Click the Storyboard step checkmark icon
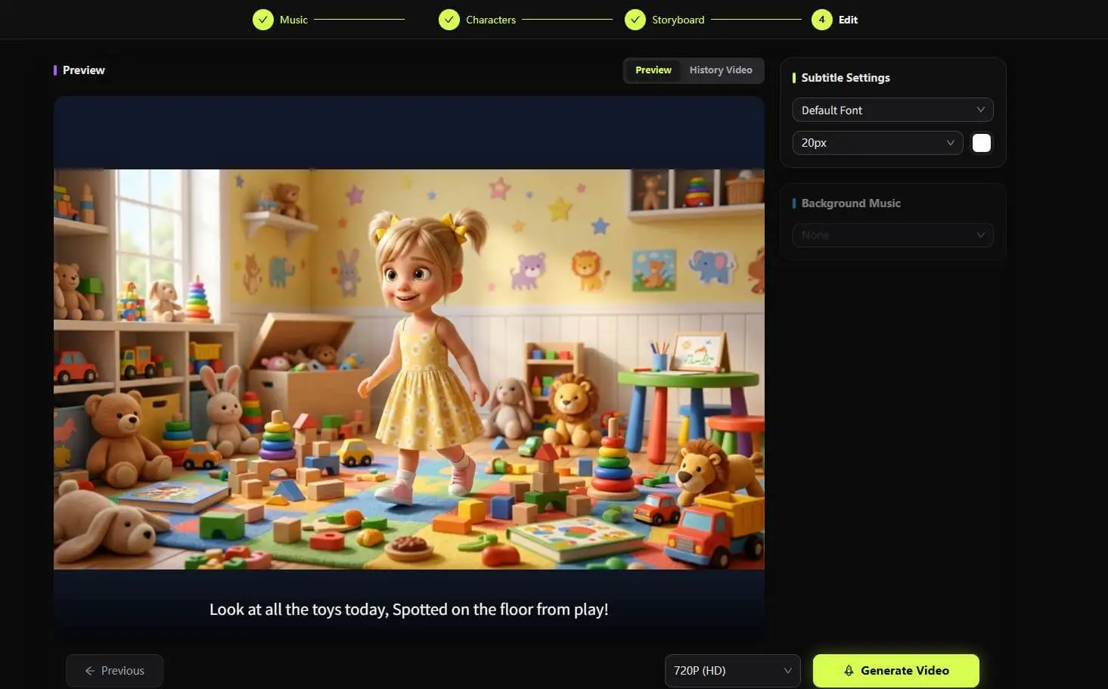This screenshot has width=1108, height=689. (x=635, y=20)
